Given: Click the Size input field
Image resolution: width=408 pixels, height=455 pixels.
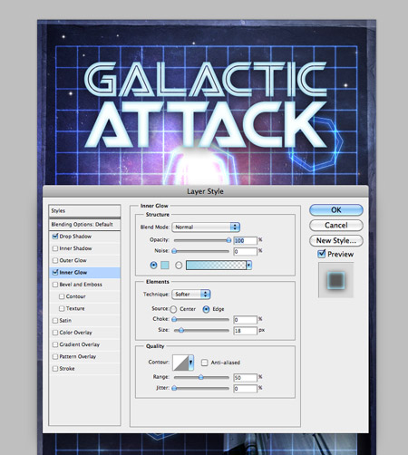Looking at the screenshot, I should pos(245,331).
